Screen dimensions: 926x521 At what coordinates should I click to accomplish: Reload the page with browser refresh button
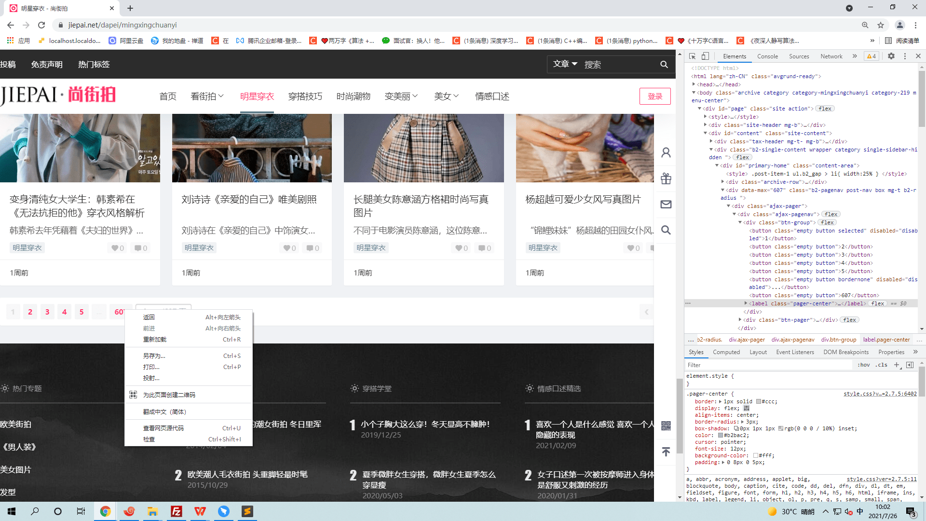[41, 25]
